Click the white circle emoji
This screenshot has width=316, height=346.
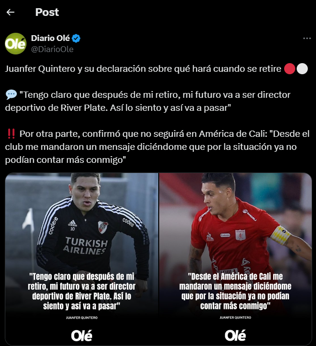302,68
